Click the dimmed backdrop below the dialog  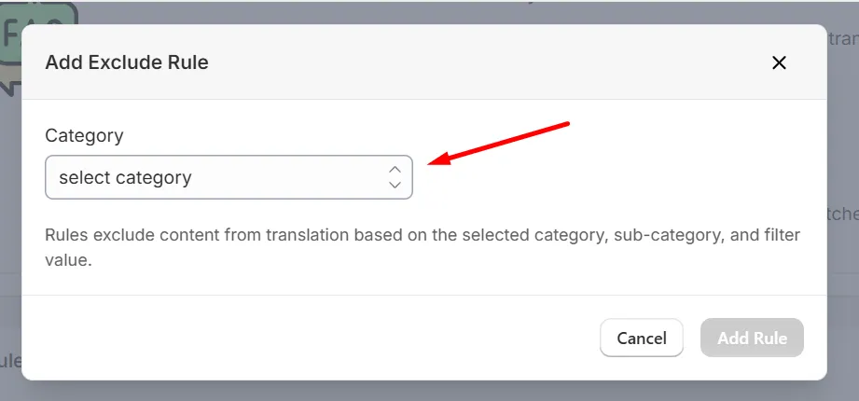tap(429, 391)
